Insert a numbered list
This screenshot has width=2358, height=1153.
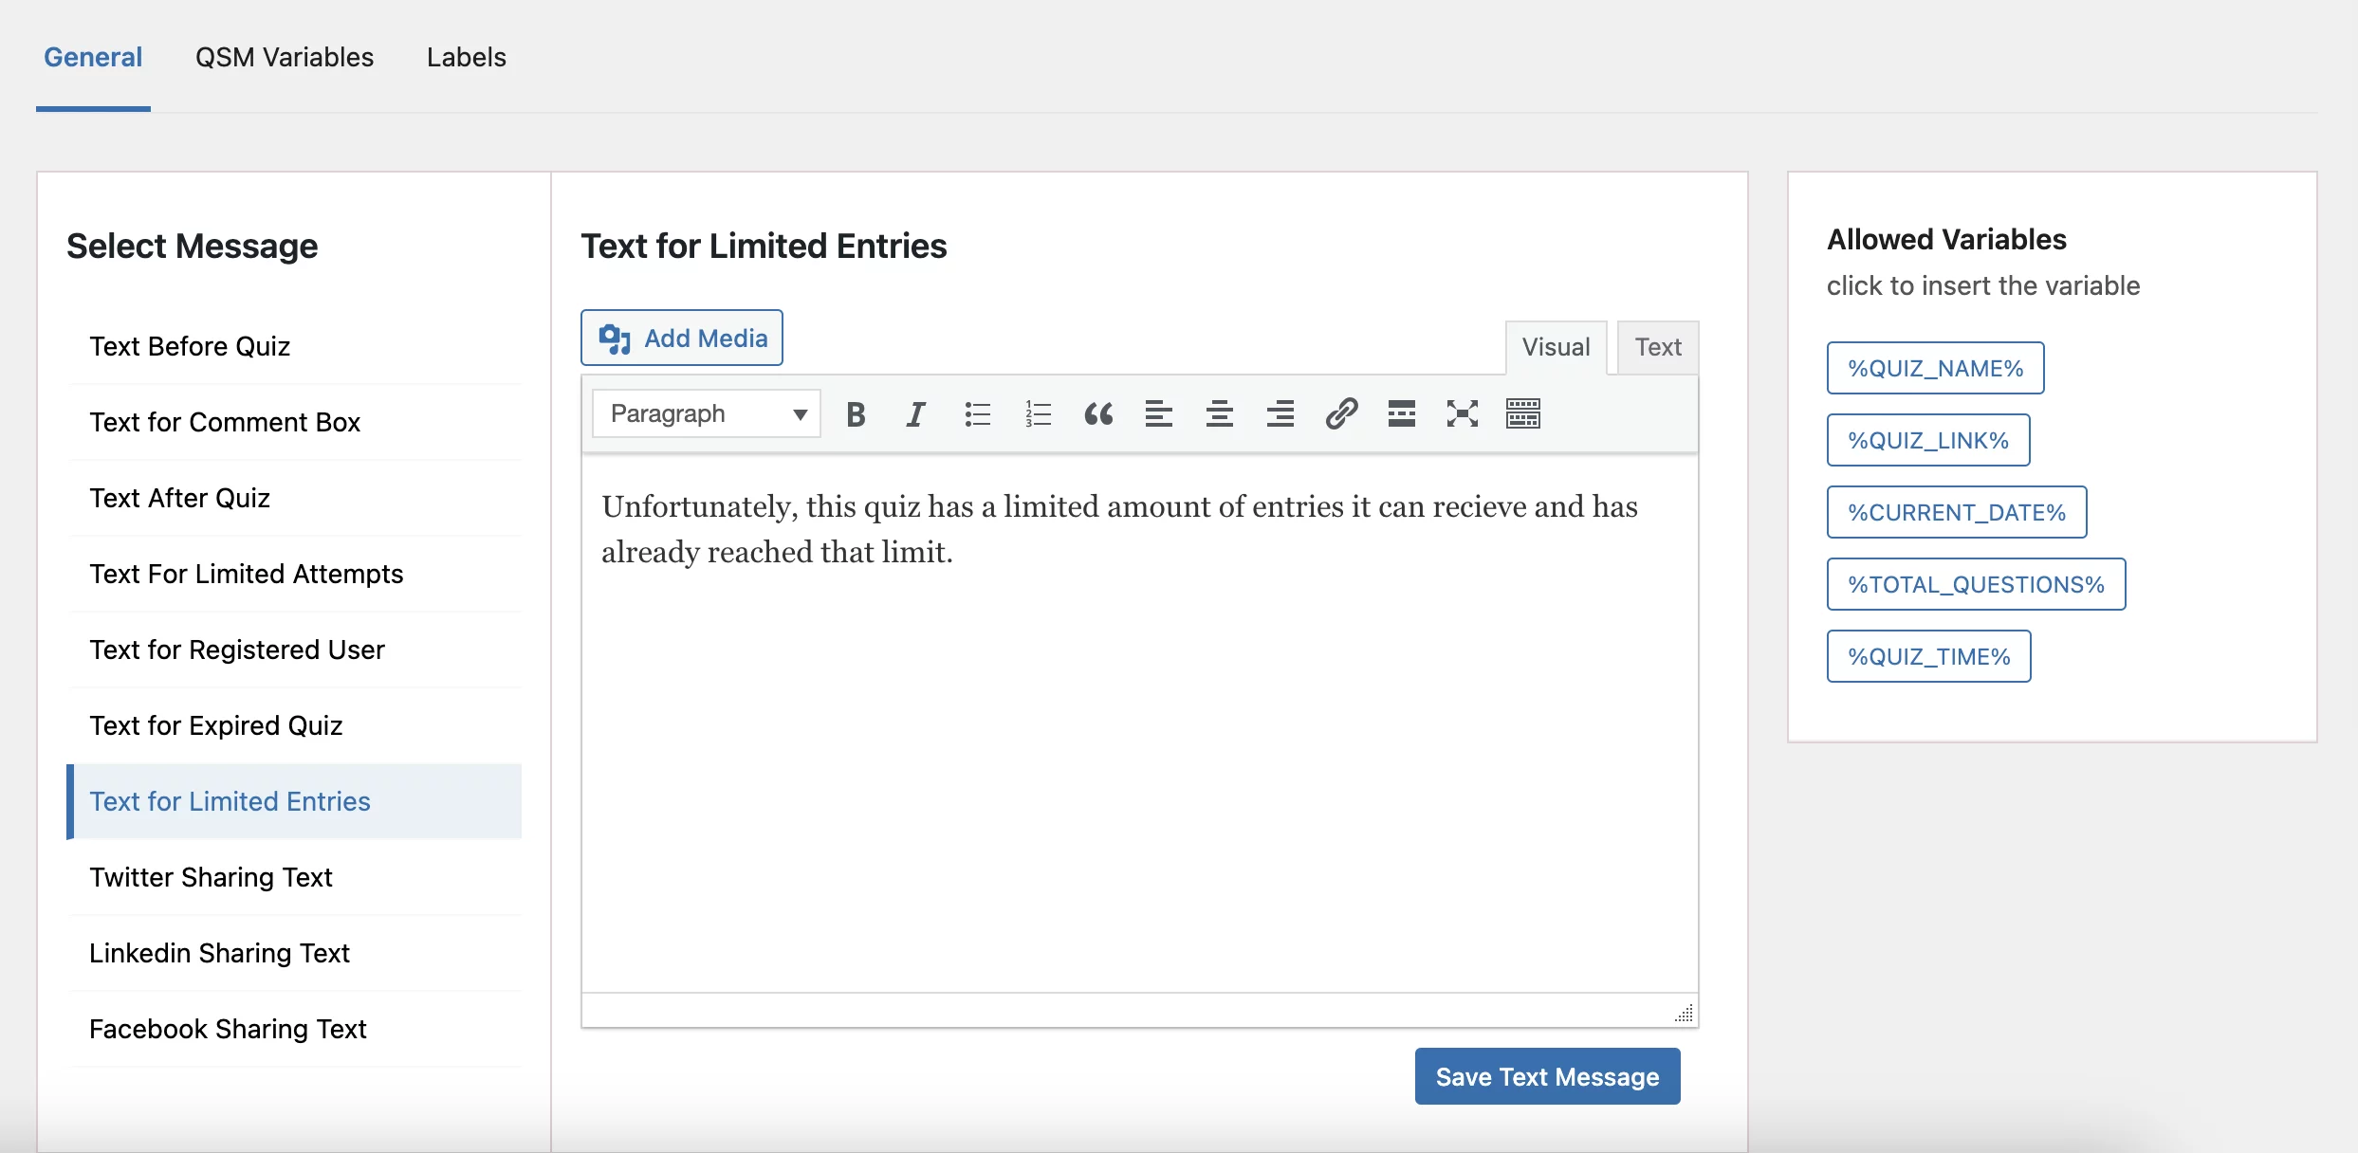pos(1038,414)
